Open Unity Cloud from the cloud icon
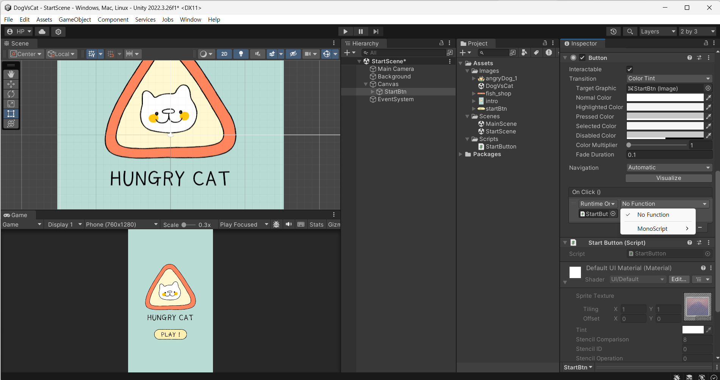 pos(42,31)
